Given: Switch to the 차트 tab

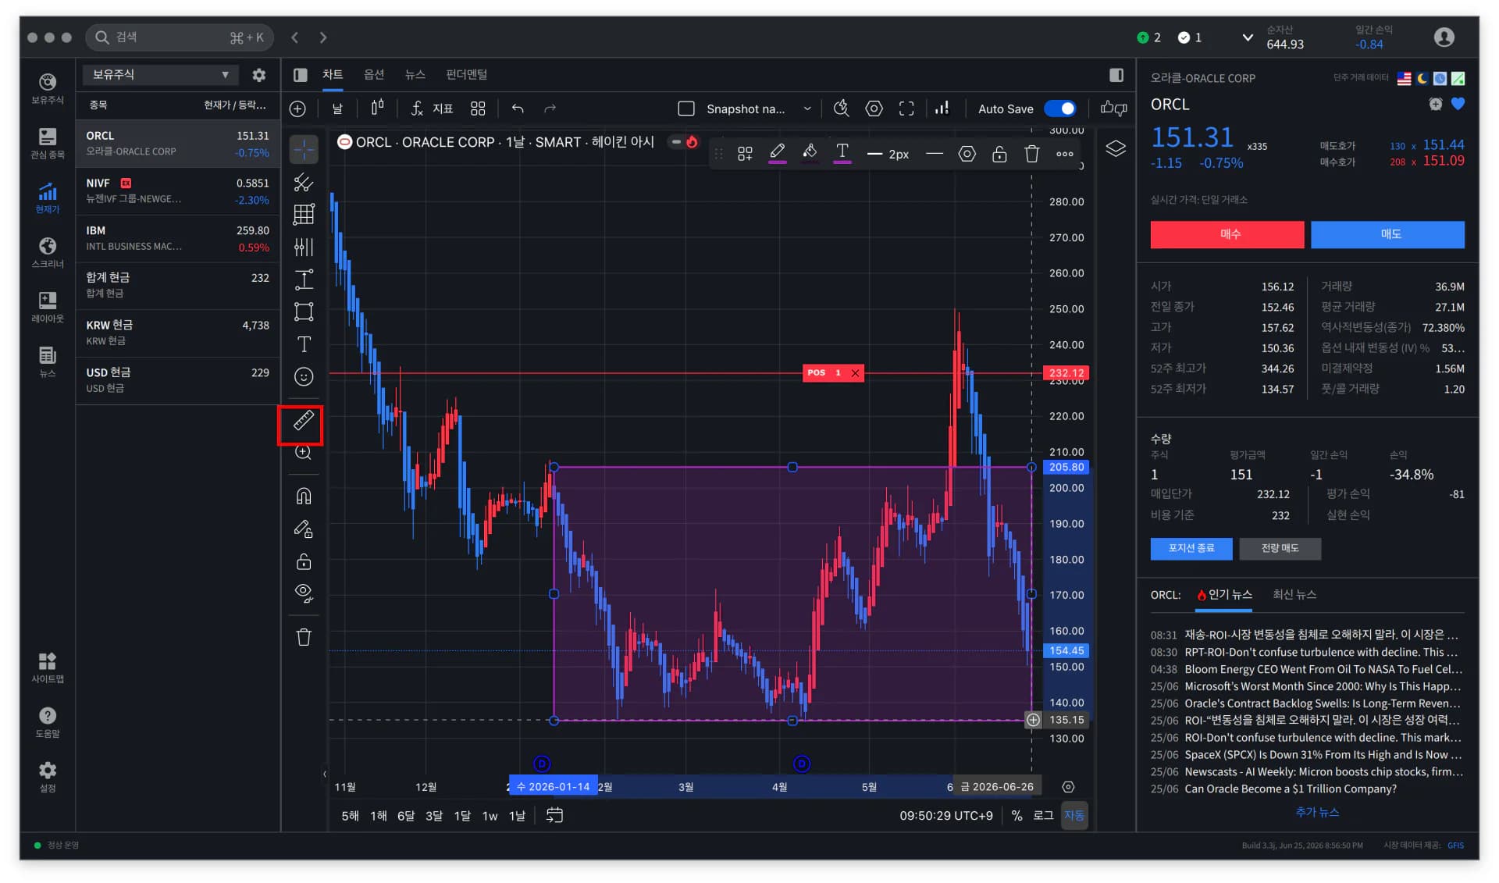Looking at the screenshot, I should coord(333,74).
